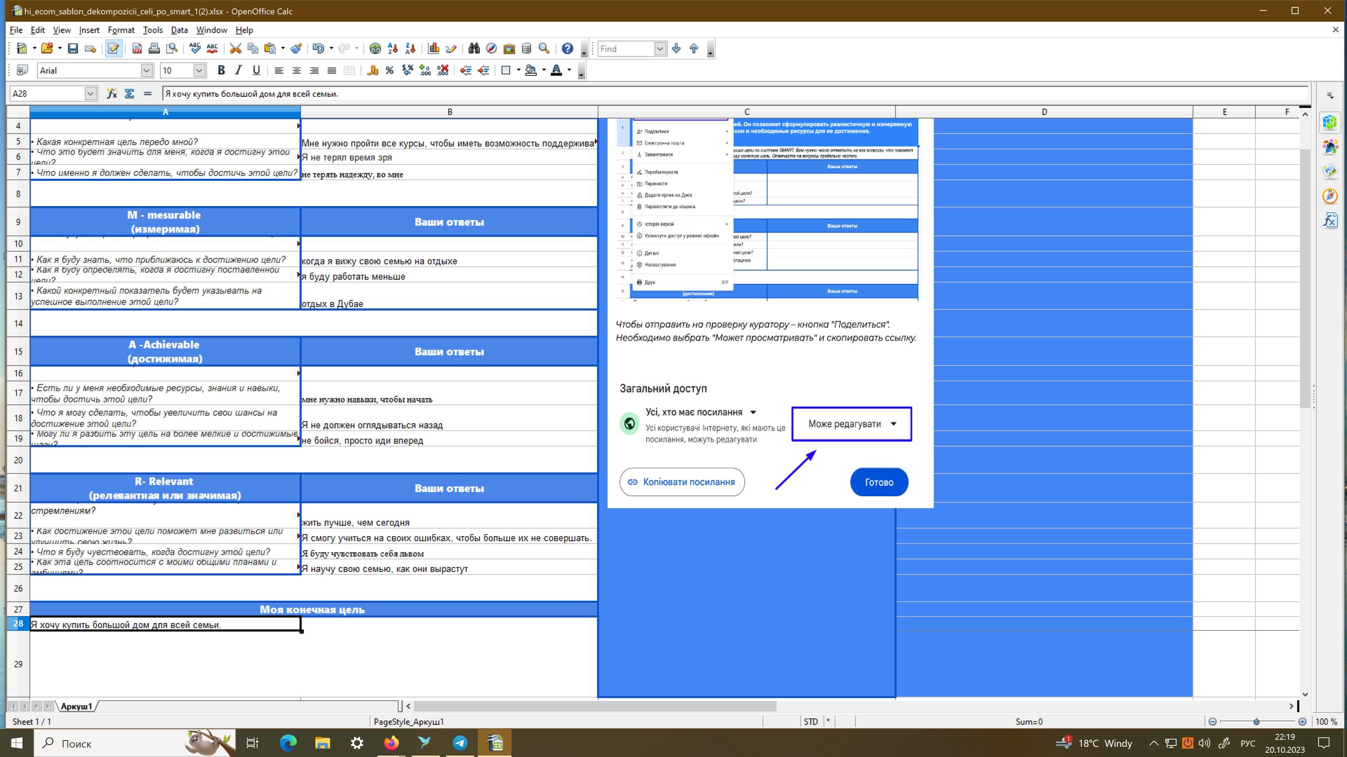This screenshot has width=1347, height=757.
Task: Click the Sort Ascending icon
Action: click(x=393, y=48)
